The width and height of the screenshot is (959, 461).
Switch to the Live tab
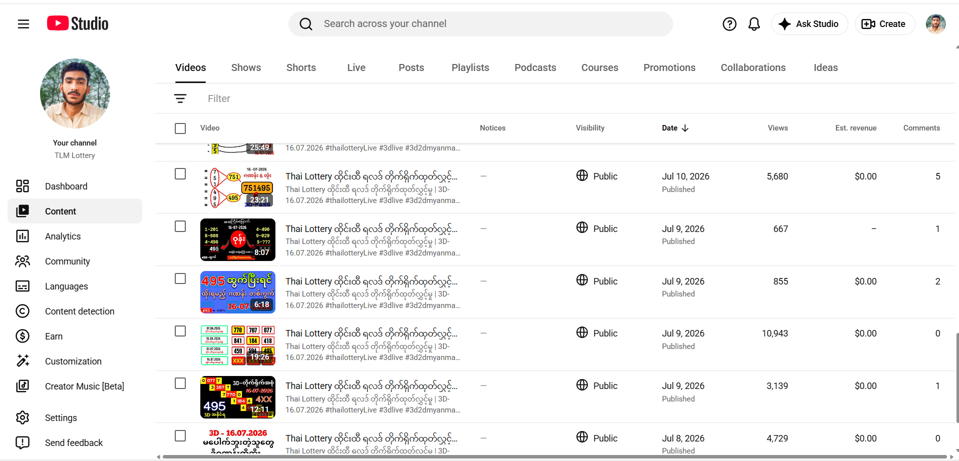356,67
